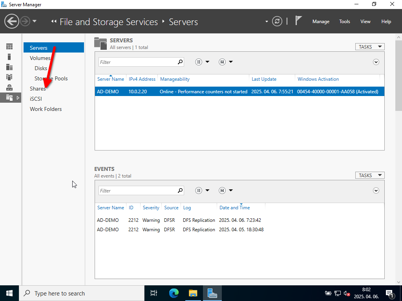Click the Back arrow navigation button
This screenshot has height=301, width=402.
point(12,21)
